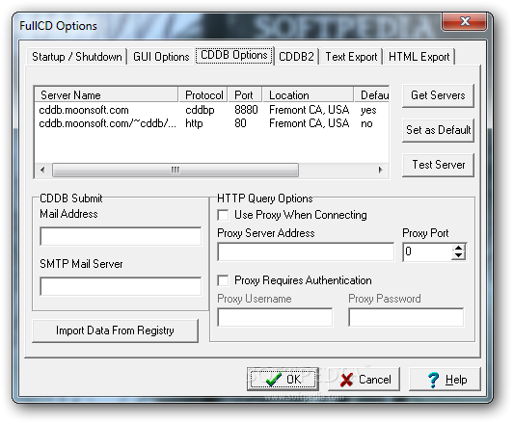Click the Default column header
The width and height of the screenshot is (513, 423).
click(371, 95)
